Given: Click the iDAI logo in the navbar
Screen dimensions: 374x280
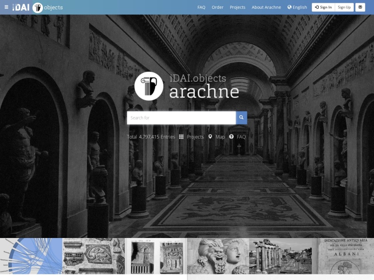Looking at the screenshot, I should tap(21, 7).
